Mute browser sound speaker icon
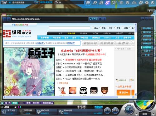156x116 pixels. 104,19
